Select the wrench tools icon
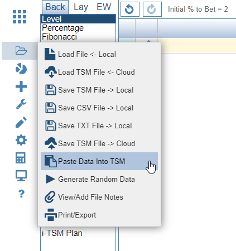Screen dimensions: 236x251 (x=21, y=104)
